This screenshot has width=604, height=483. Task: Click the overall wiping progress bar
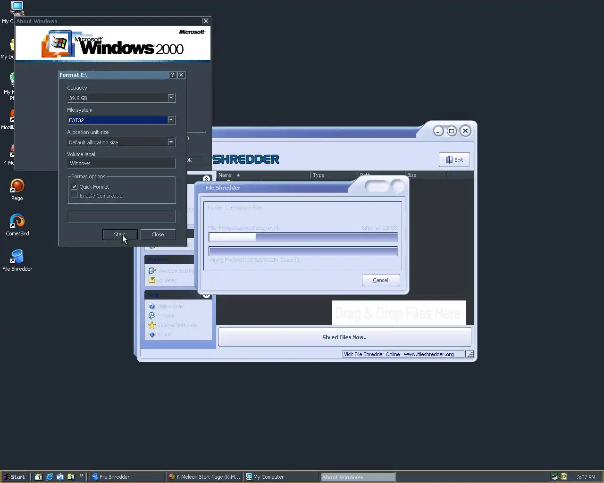coord(303,251)
